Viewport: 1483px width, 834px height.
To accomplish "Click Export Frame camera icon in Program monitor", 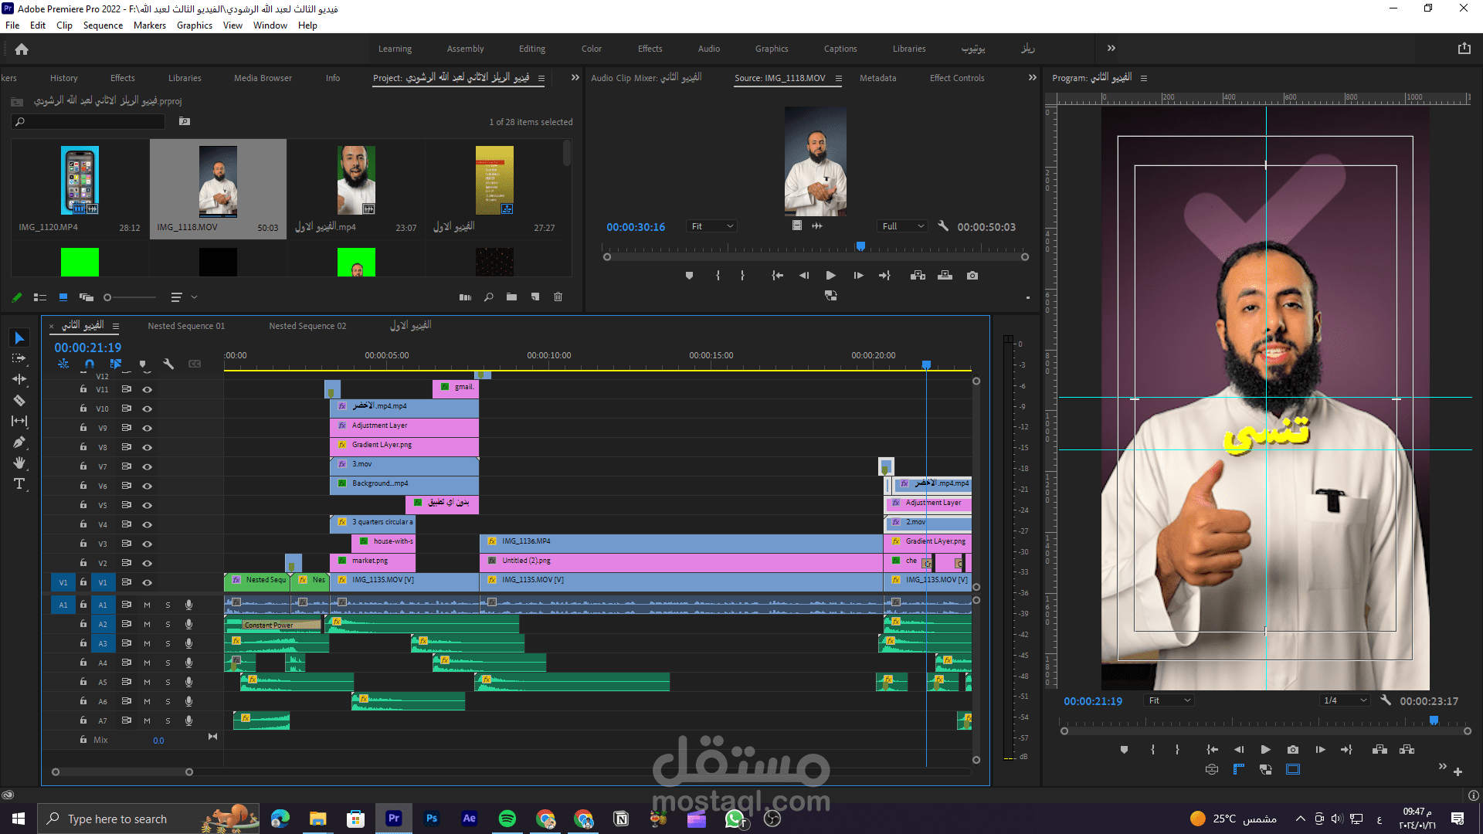I will [x=1293, y=750].
